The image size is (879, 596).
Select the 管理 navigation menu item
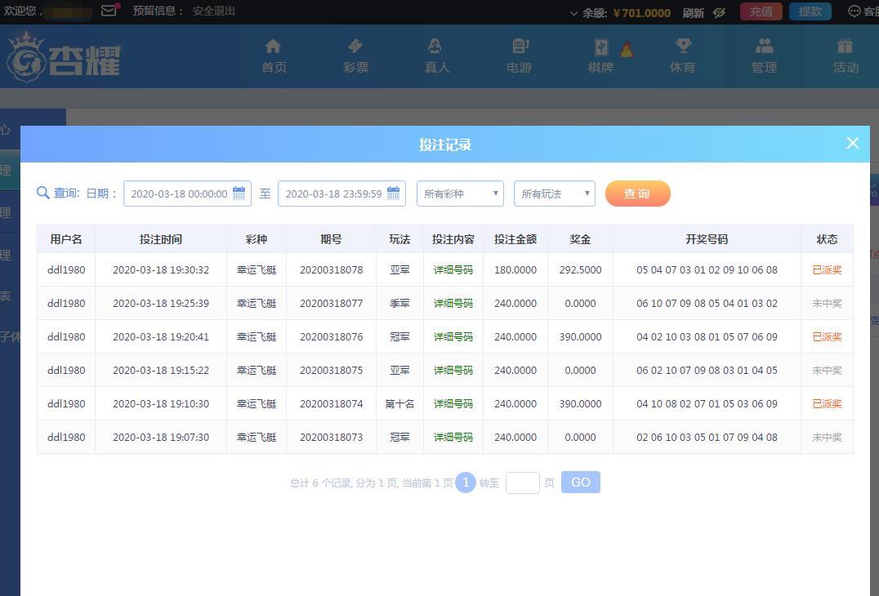click(x=764, y=56)
